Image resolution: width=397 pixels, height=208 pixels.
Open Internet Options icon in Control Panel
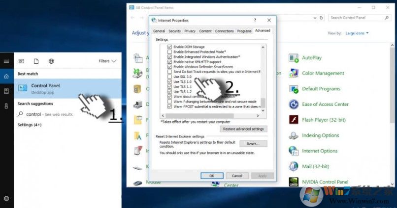(294, 151)
